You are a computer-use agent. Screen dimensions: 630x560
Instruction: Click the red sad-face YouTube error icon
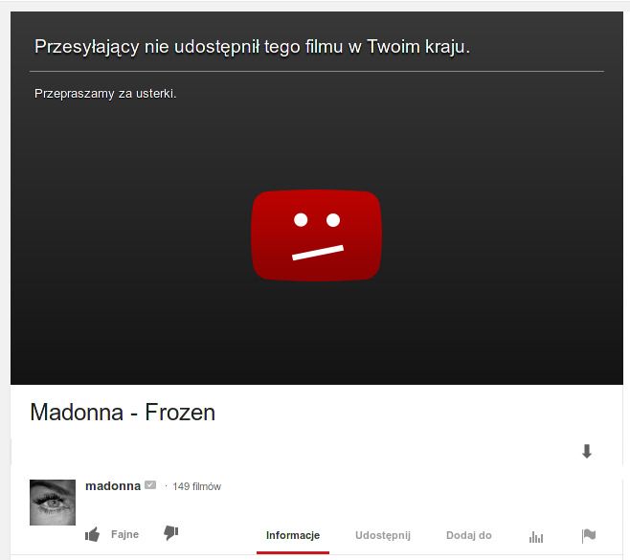(x=317, y=235)
